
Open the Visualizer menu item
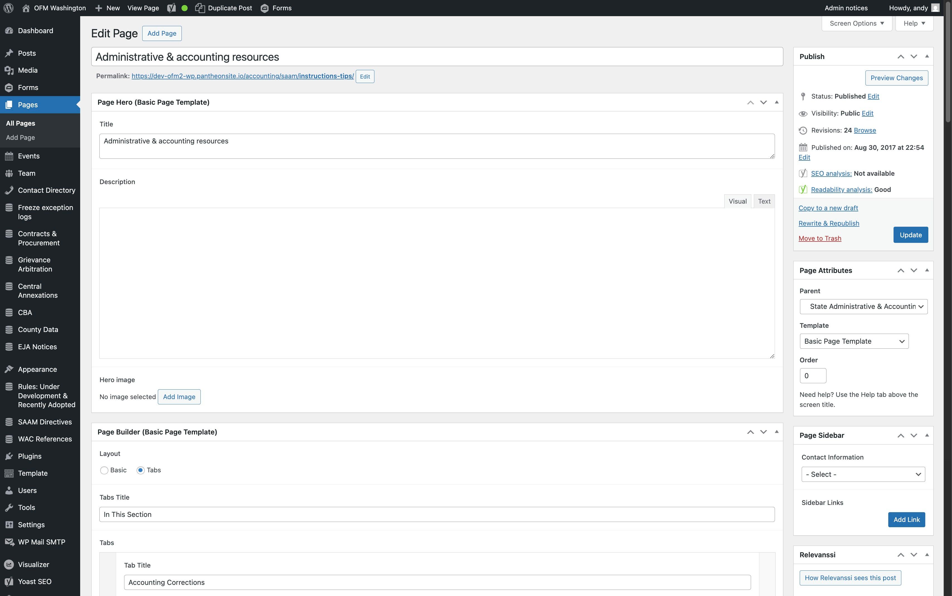(33, 565)
